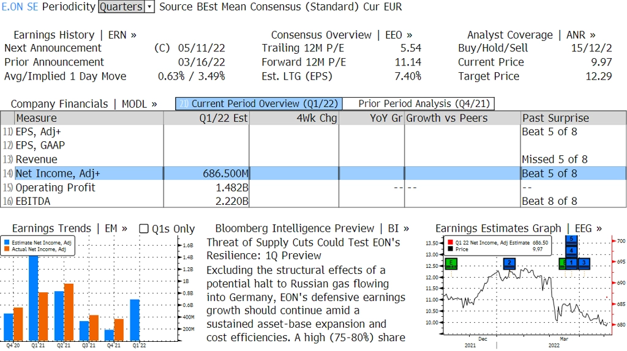Open Company Financials MODL link
Viewport: 627px width, 351px height.
point(84,104)
